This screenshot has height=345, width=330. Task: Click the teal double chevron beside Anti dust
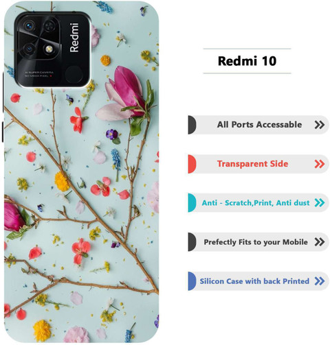320,203
